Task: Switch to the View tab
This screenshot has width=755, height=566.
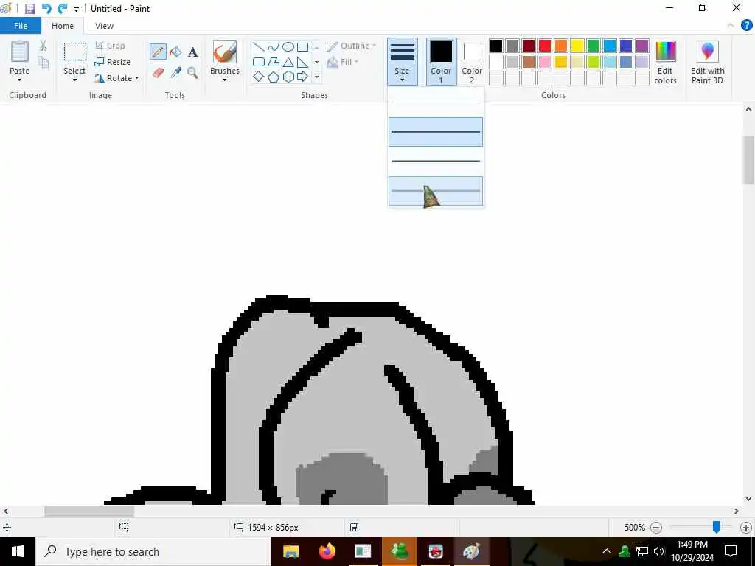Action: (x=104, y=26)
